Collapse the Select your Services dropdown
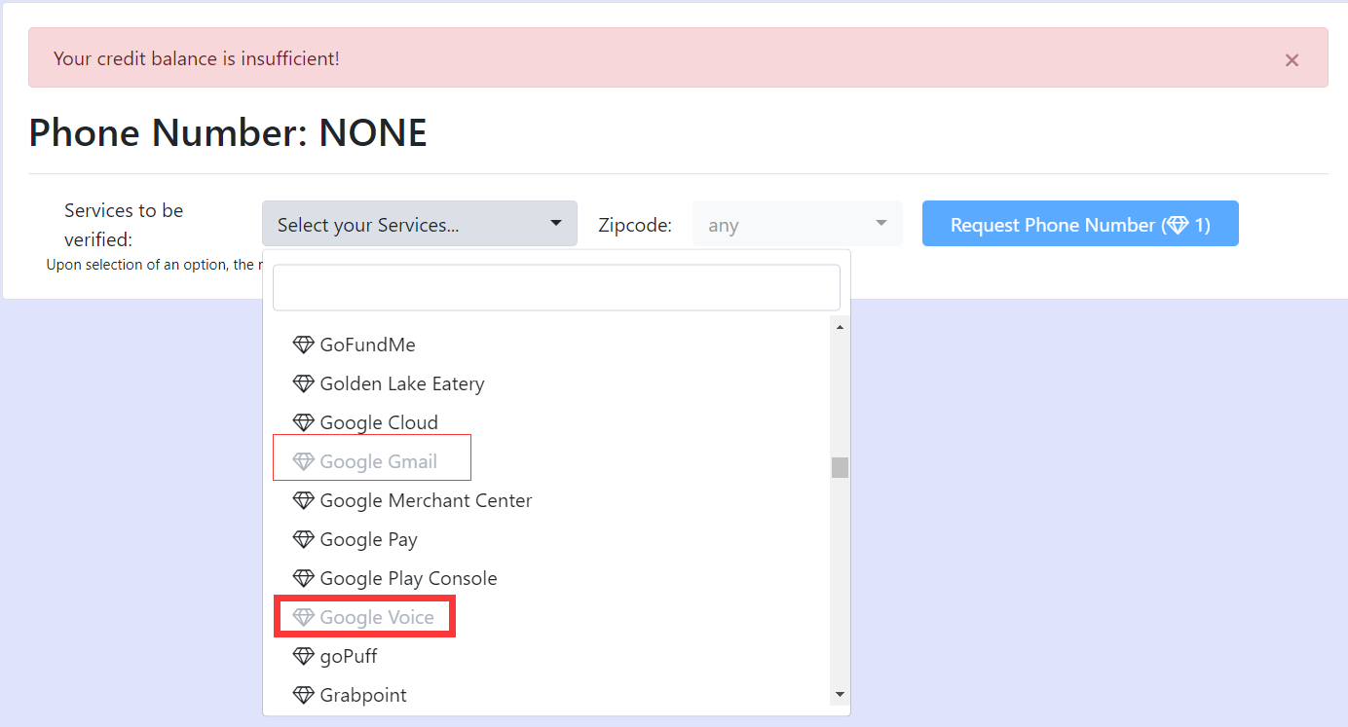 coord(419,224)
